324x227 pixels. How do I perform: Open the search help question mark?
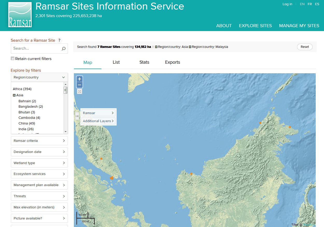pyautogui.click(x=59, y=40)
